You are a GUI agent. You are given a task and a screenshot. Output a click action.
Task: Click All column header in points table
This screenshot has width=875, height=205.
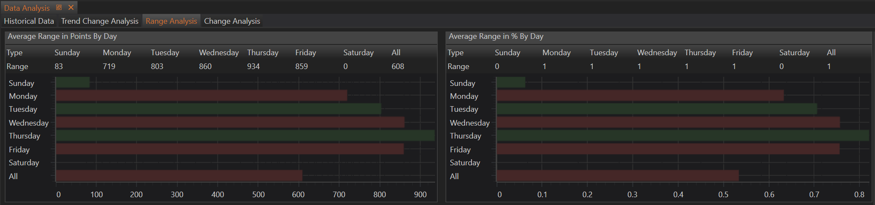click(396, 53)
